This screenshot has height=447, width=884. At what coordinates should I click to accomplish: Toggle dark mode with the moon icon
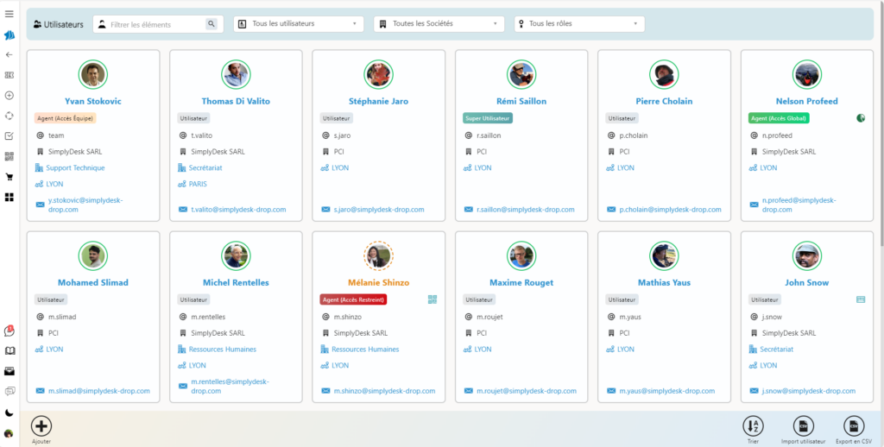click(x=9, y=412)
